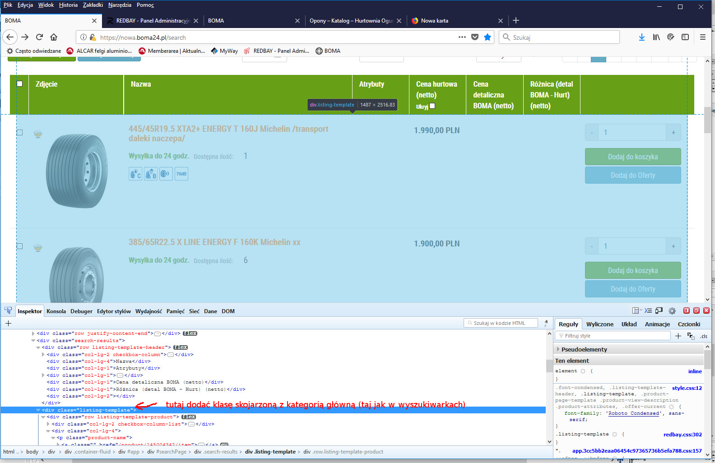Open the Firefox downloads arrow
This screenshot has height=463, width=715.
pyautogui.click(x=641, y=37)
